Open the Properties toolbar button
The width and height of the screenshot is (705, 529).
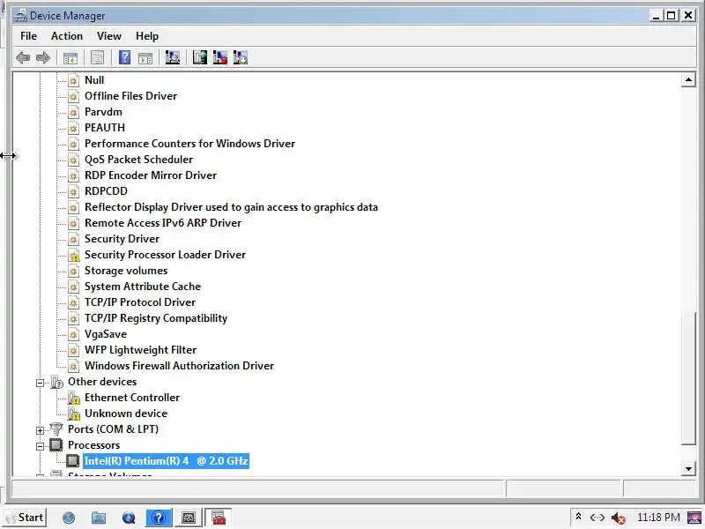click(97, 57)
